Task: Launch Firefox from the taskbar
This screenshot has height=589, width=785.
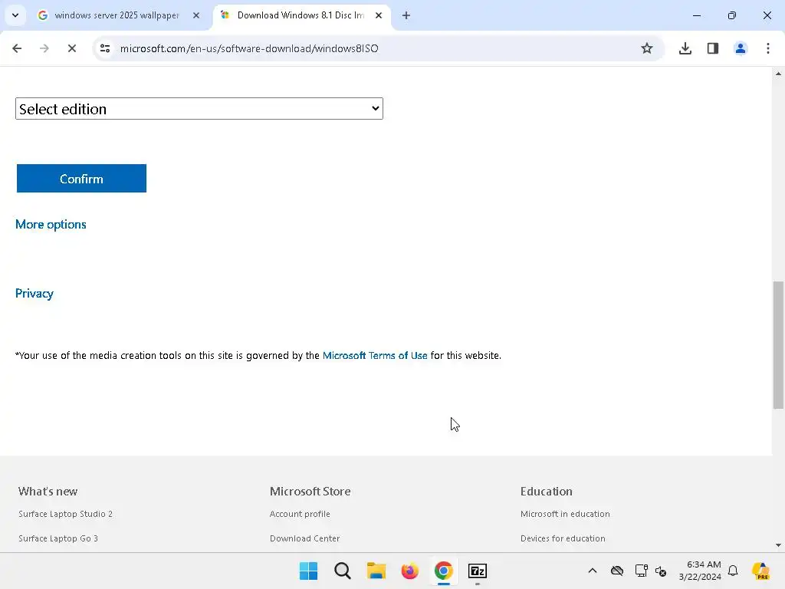Action: point(409,571)
